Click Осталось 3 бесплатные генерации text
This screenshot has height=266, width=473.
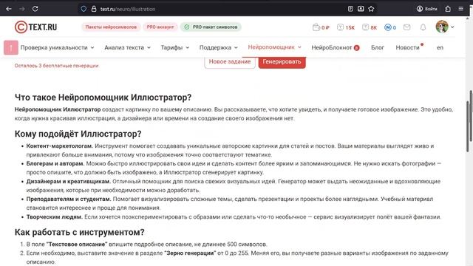[56, 66]
